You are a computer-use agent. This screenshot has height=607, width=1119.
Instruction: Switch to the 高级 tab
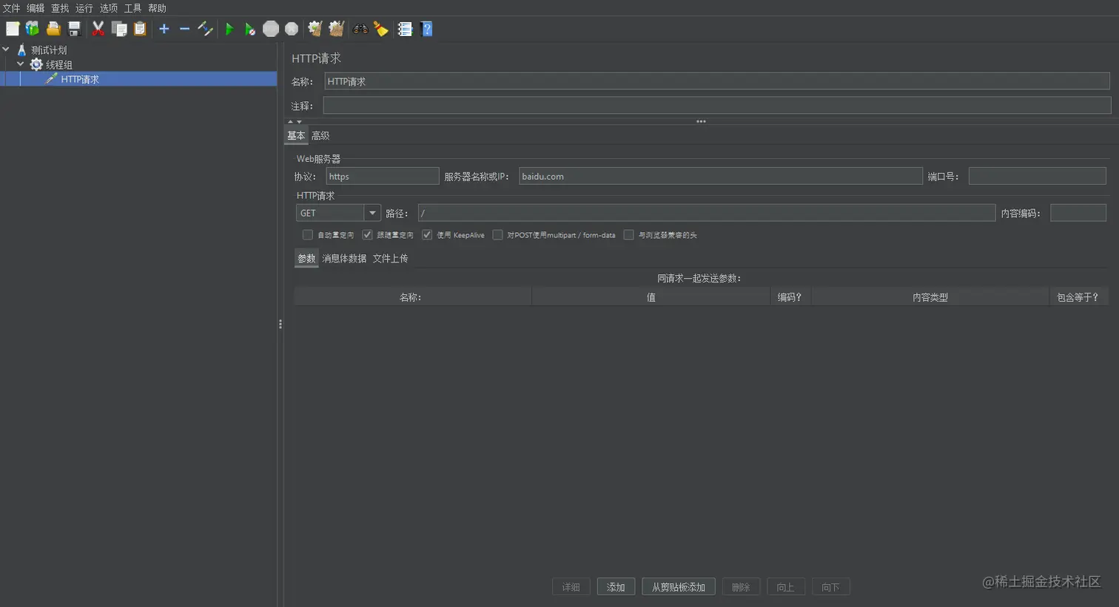pyautogui.click(x=320, y=135)
